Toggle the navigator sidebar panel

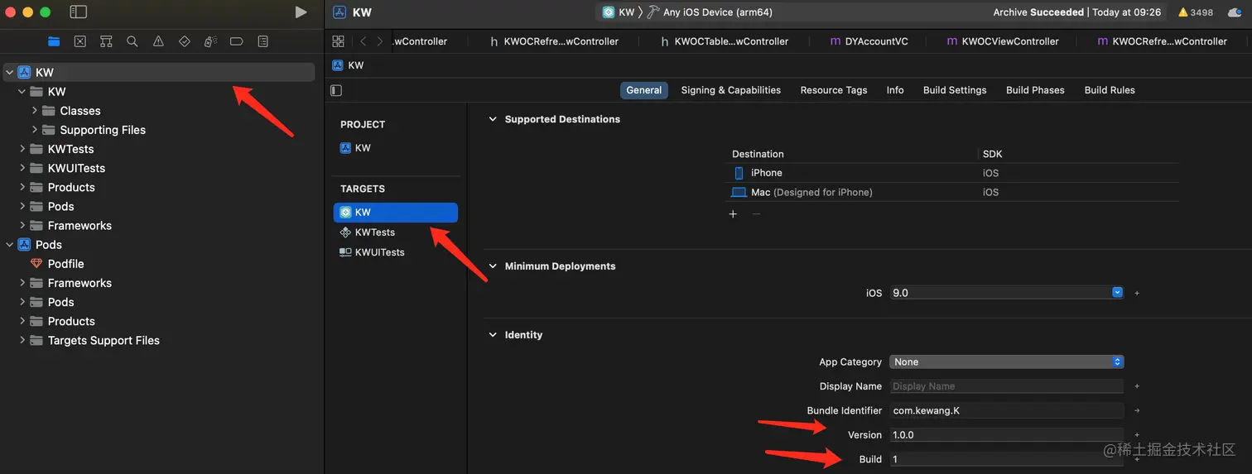pos(78,12)
